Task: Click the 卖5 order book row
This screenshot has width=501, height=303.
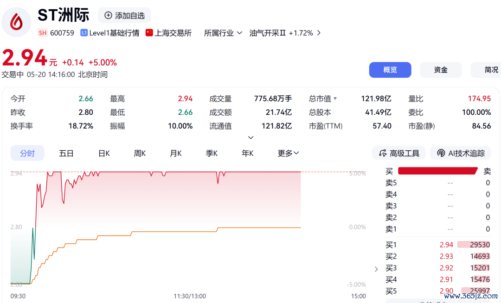Action: click(438, 183)
